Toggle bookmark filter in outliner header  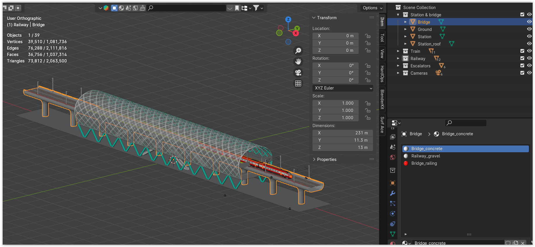tap(237, 8)
